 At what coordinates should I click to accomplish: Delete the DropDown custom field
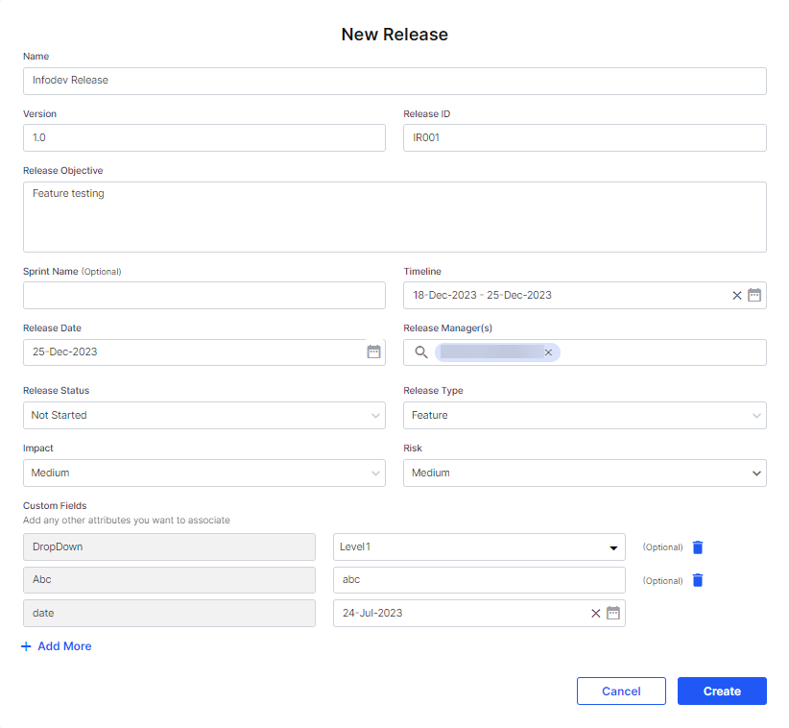697,546
